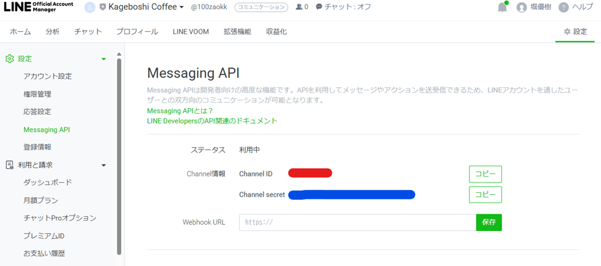Image resolution: width=601 pixels, height=266 pixels.
Task: Click 保存 to save Webhook URL
Action: point(489,222)
